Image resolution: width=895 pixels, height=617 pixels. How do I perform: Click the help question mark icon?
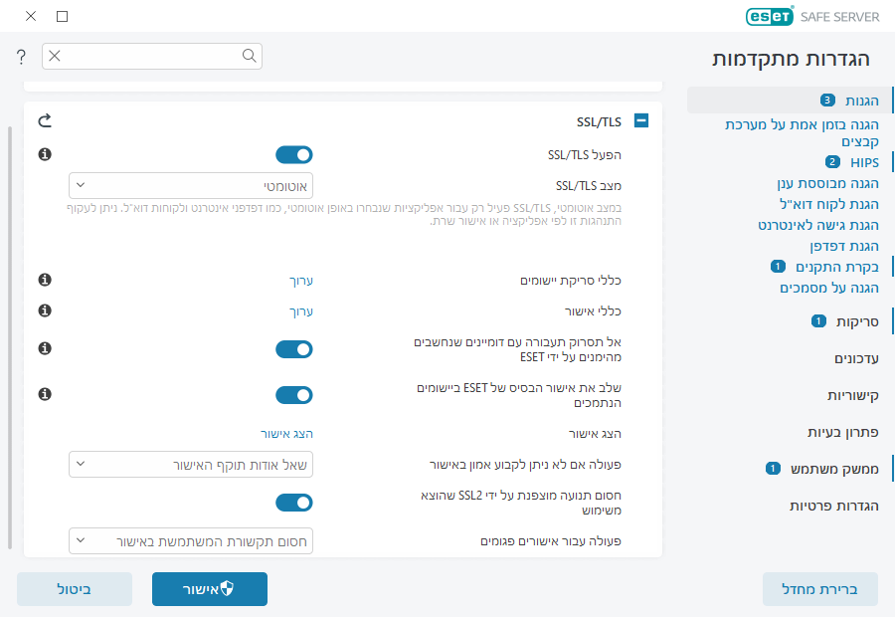pyautogui.click(x=21, y=57)
